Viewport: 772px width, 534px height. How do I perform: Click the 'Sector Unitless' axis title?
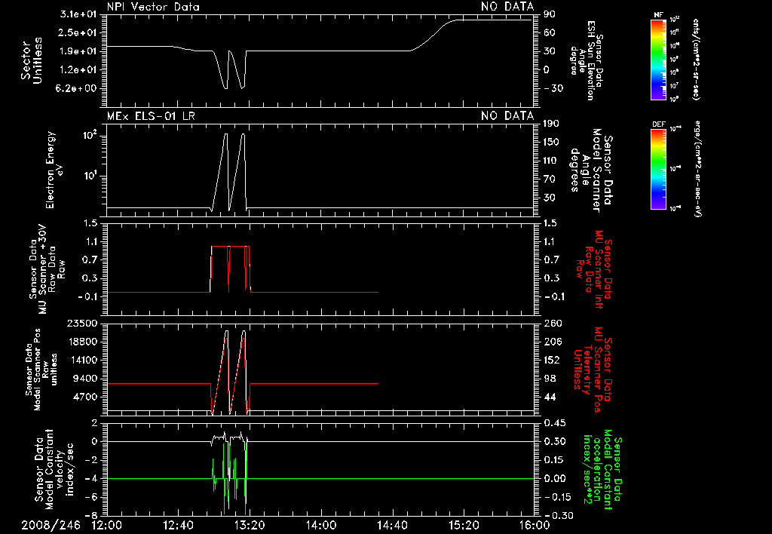pos(32,60)
